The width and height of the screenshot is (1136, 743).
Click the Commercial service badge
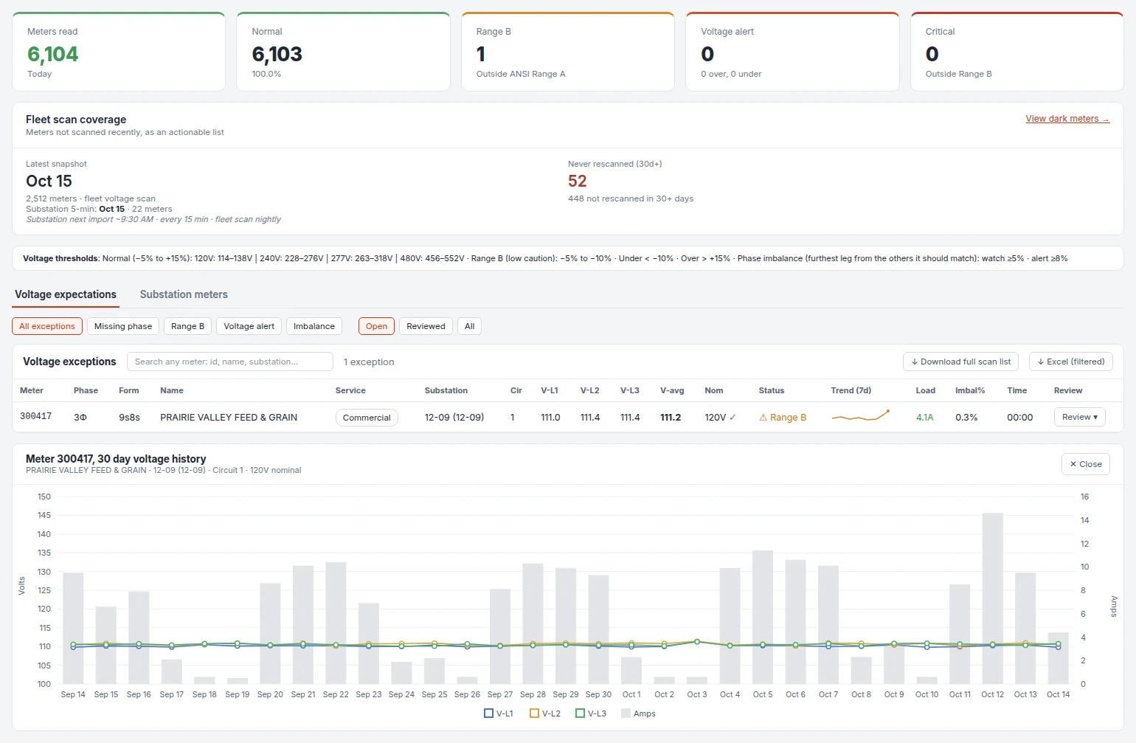pos(367,418)
